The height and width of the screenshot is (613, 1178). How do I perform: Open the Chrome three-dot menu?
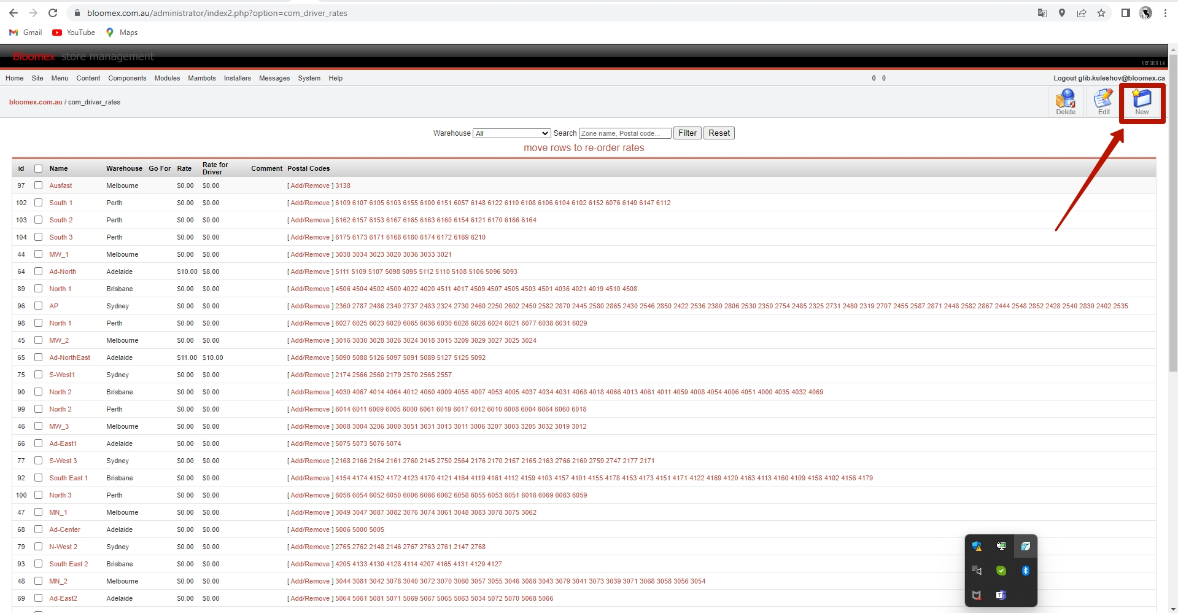click(x=1165, y=13)
